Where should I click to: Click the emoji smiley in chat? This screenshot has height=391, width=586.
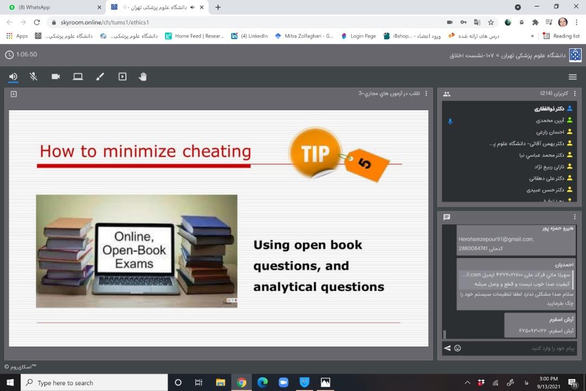[x=457, y=348]
